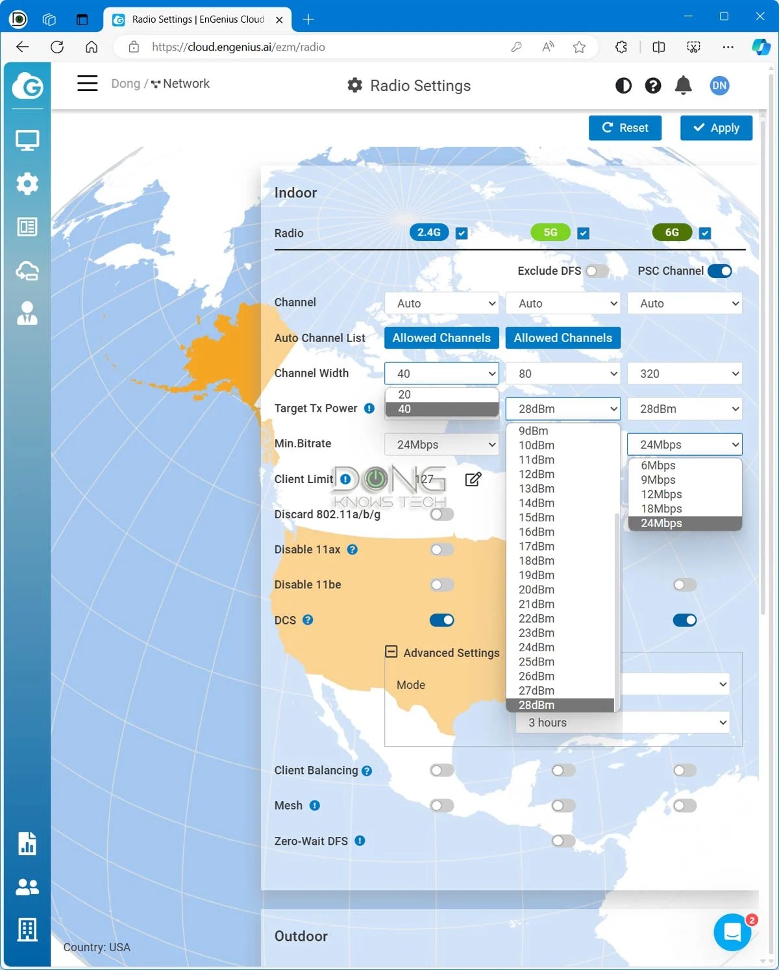Uncheck the 6G radio checkbox
The height and width of the screenshot is (970, 779).
click(x=704, y=233)
